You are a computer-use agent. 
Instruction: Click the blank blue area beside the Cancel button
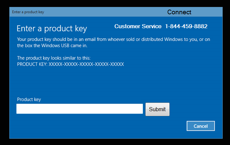(x=103, y=126)
